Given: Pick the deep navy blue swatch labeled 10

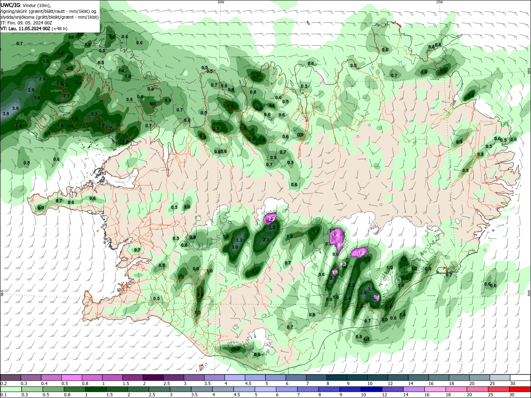Looking at the screenshot, I should point(372,389).
